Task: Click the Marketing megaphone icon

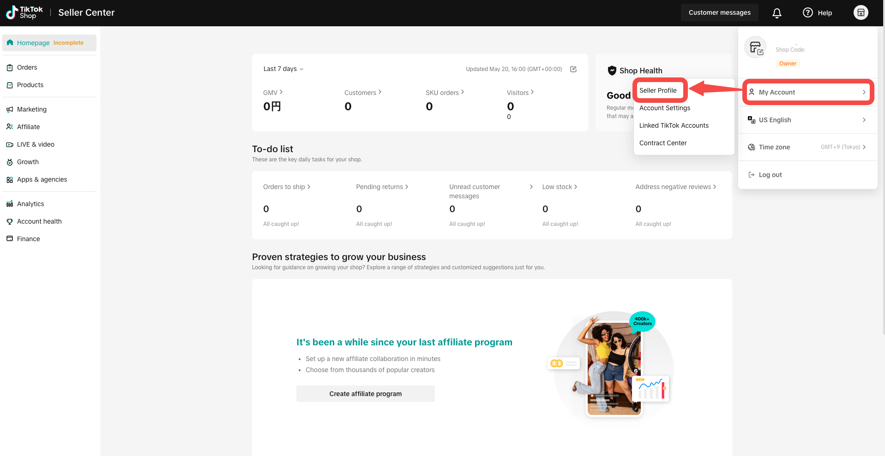Action: tap(10, 110)
